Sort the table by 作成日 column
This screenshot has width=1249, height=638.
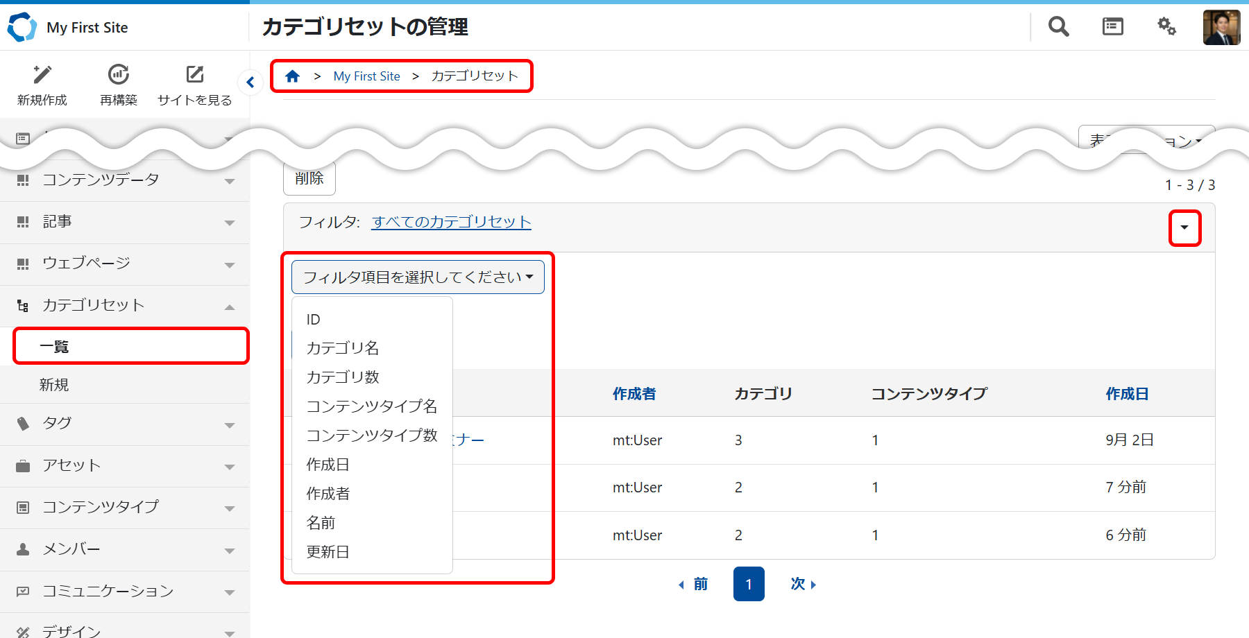coord(1127,394)
